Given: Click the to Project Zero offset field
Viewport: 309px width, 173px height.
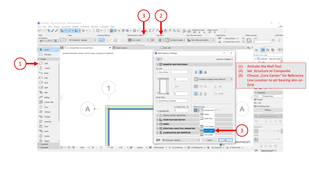Looking at the screenshot, I should pyautogui.click(x=181, y=110).
